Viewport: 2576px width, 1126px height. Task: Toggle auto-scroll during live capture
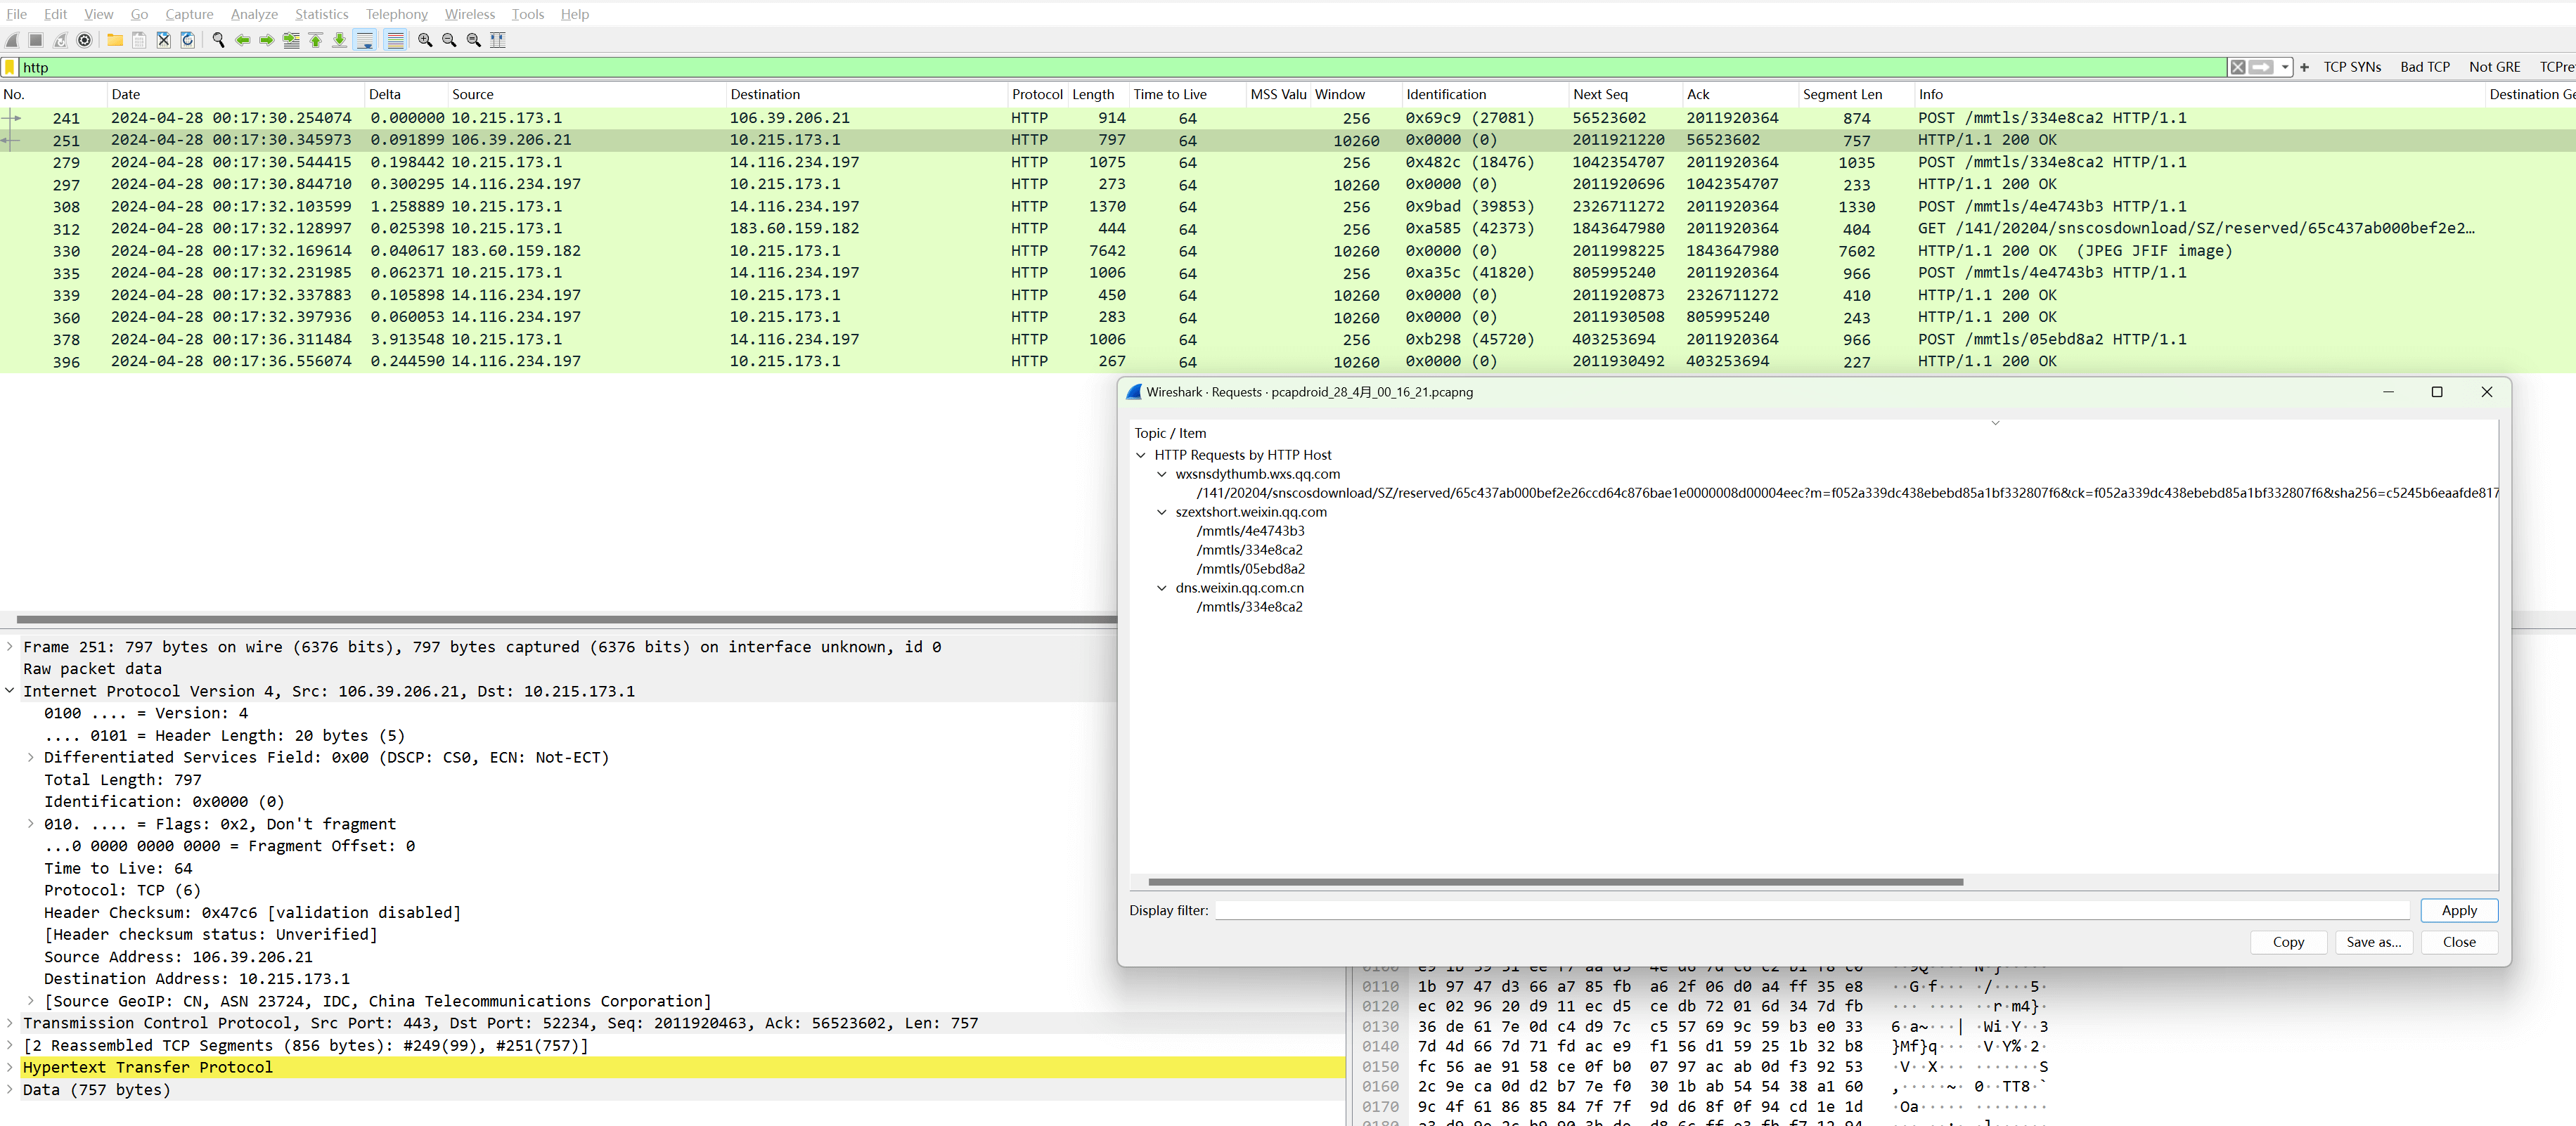pyautogui.click(x=365, y=40)
